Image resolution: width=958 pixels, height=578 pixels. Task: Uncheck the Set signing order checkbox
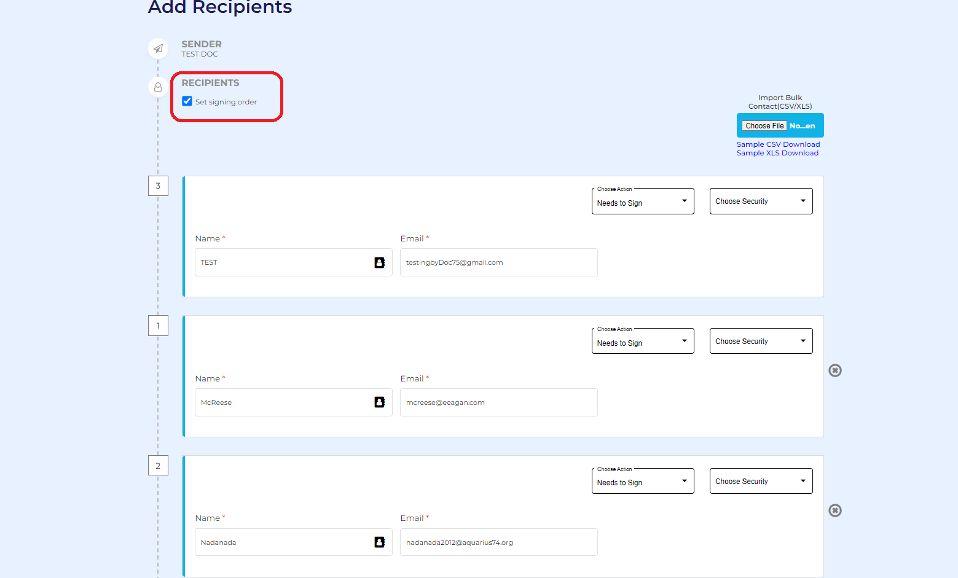click(187, 101)
